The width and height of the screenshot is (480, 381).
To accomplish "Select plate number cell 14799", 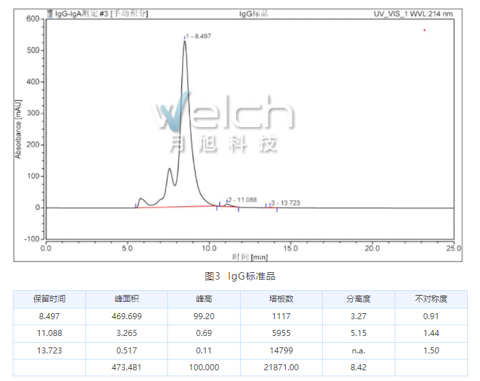I will (281, 350).
